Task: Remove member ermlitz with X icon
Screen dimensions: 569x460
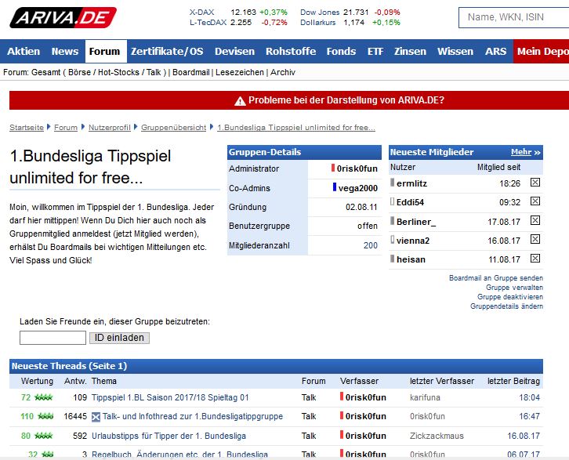Action: click(535, 183)
